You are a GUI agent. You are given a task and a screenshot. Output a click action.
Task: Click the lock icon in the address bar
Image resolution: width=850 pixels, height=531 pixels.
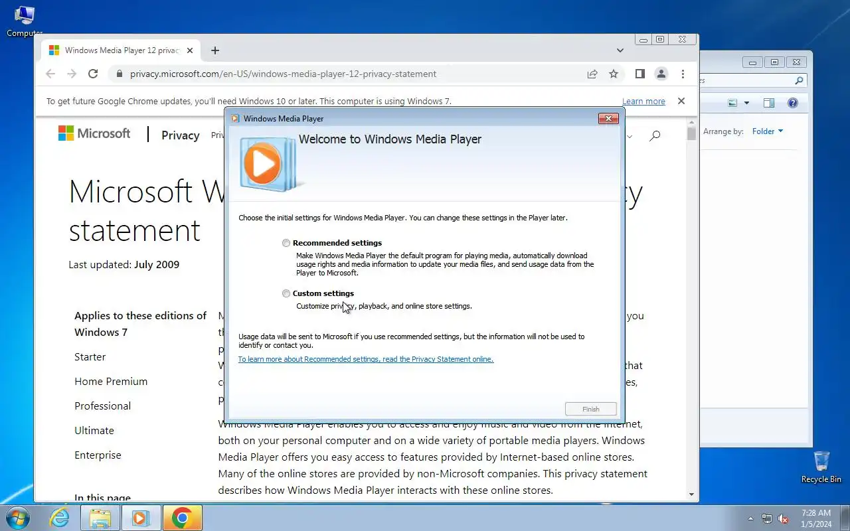(x=119, y=74)
